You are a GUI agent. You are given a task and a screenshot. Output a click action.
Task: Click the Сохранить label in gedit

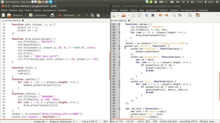pos(40,15)
